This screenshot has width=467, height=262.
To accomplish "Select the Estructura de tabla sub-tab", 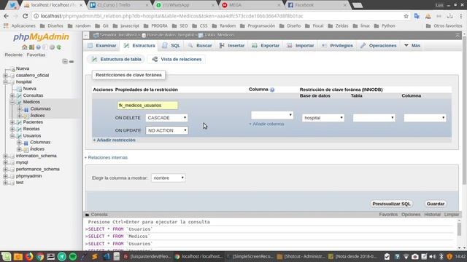I will pyautogui.click(x=117, y=60).
